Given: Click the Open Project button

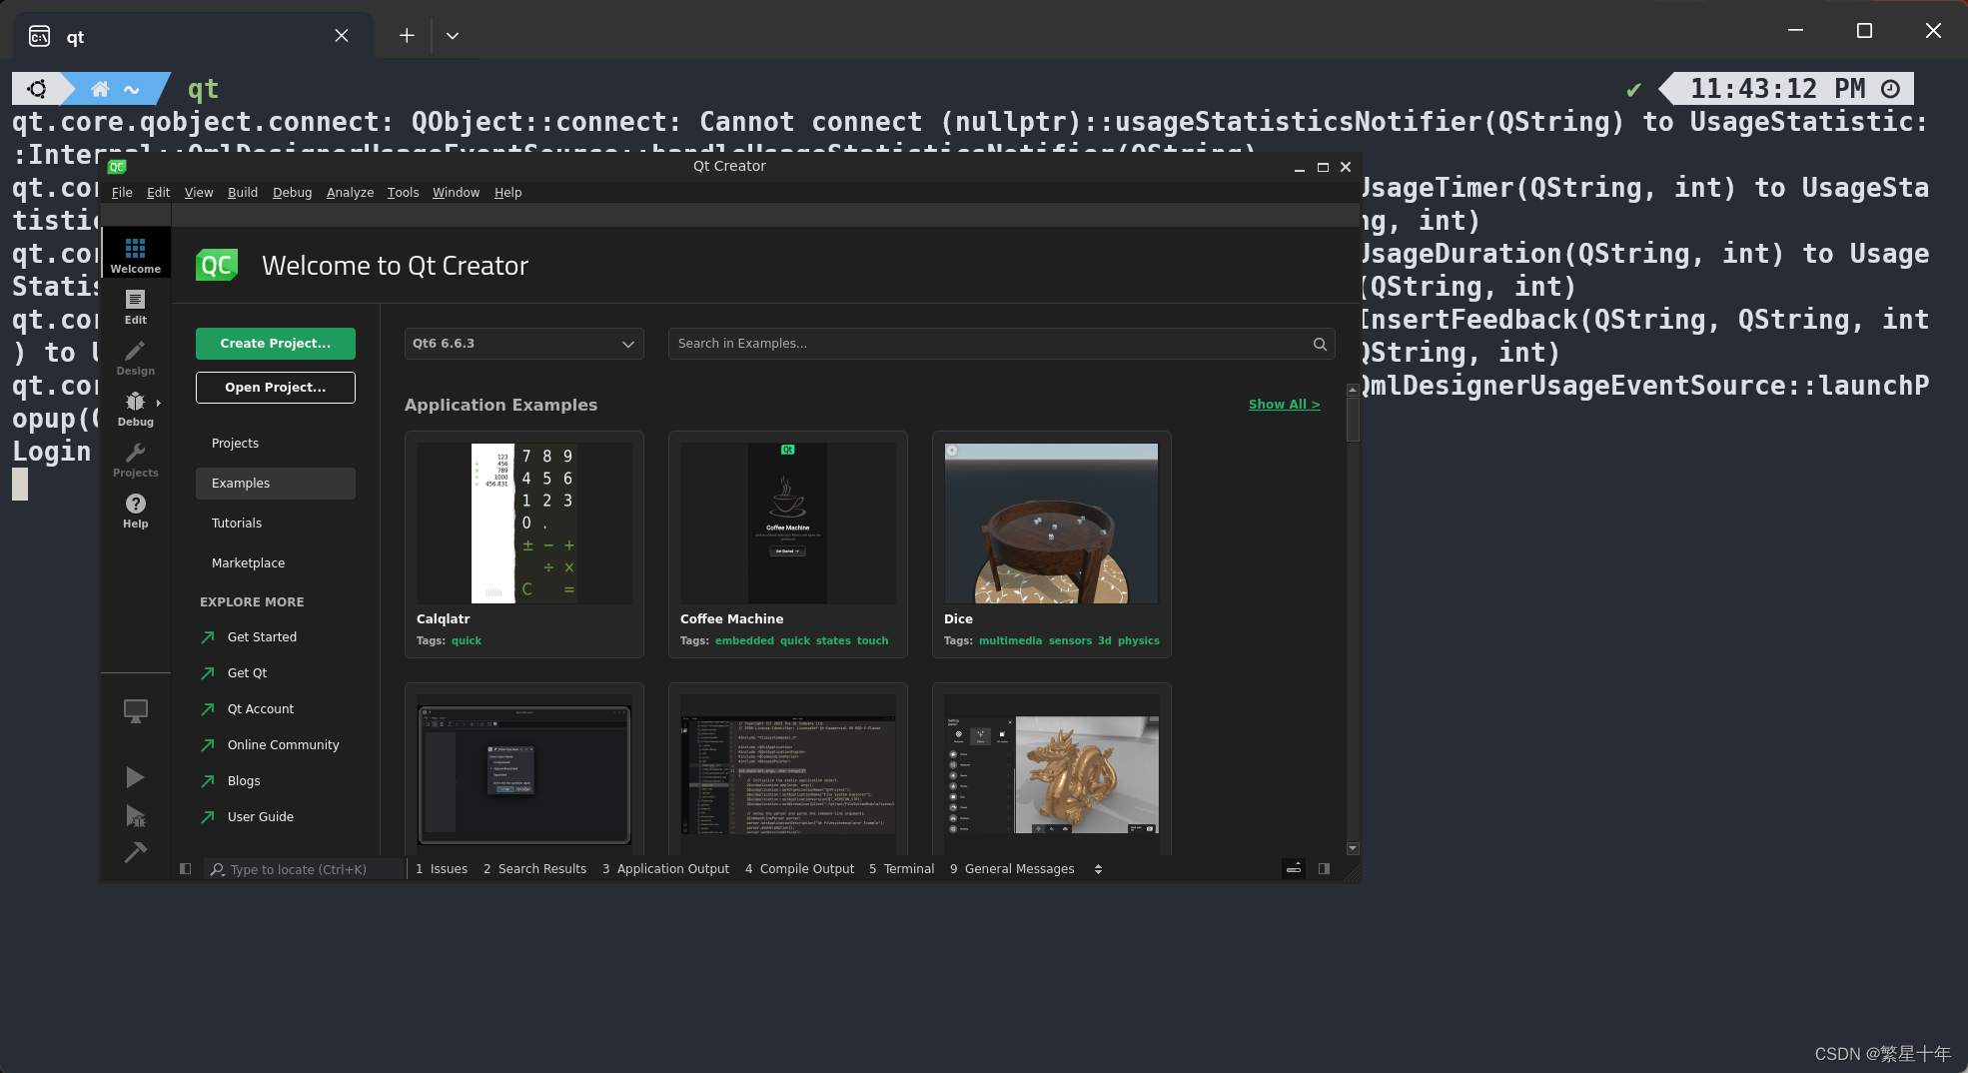Looking at the screenshot, I should [276, 388].
